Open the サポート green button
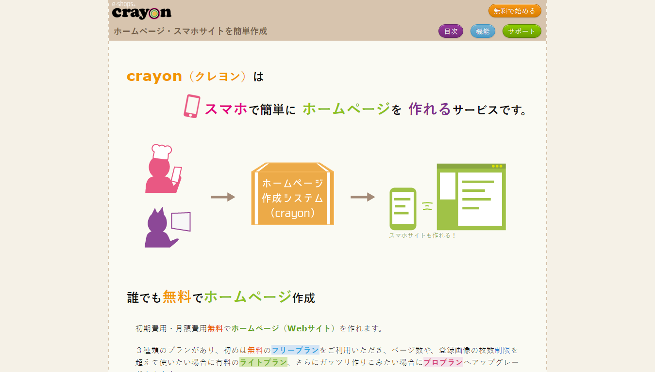The image size is (655, 372). click(x=521, y=31)
